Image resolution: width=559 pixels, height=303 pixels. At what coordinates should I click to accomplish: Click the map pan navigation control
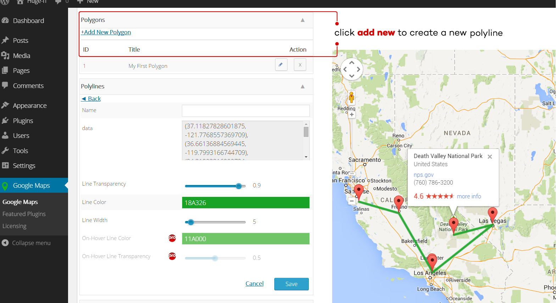[x=352, y=69]
